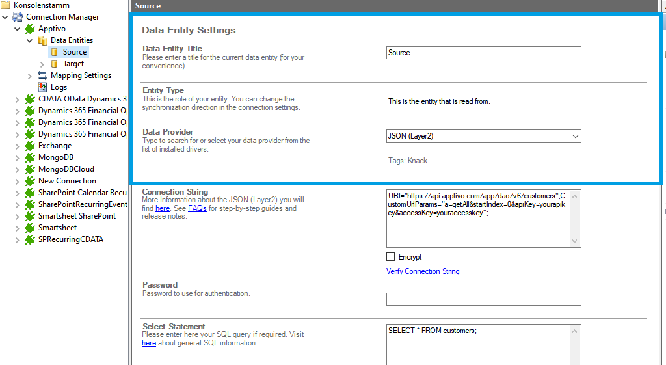Select the Smartsheet SharePoint connection

click(x=77, y=216)
